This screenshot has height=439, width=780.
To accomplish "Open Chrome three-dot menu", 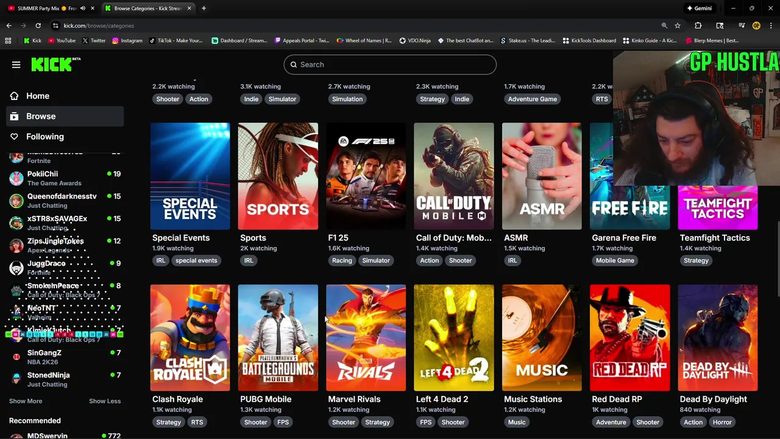I will pos(771,26).
